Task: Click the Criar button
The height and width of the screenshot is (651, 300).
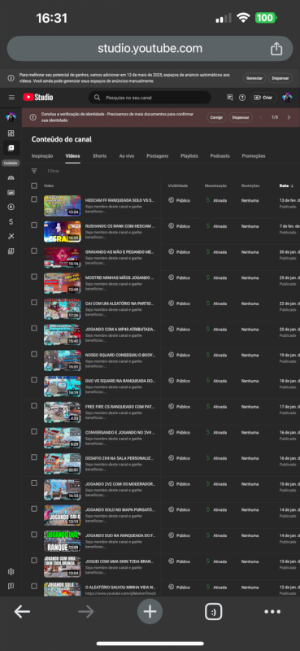Action: click(x=263, y=98)
